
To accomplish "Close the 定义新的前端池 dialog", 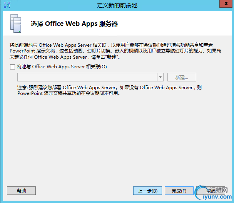I will pyautogui.click(x=226, y=3).
